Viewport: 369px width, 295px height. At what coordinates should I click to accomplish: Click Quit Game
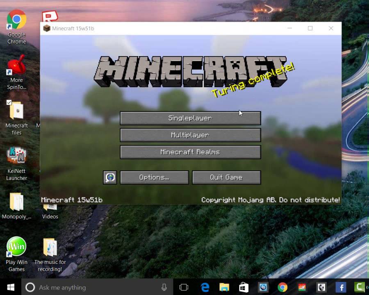coord(226,177)
